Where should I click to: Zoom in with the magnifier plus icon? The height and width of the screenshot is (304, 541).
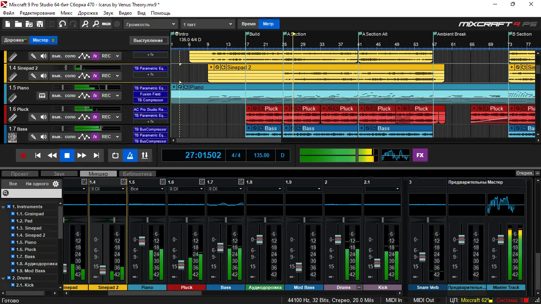(85, 24)
